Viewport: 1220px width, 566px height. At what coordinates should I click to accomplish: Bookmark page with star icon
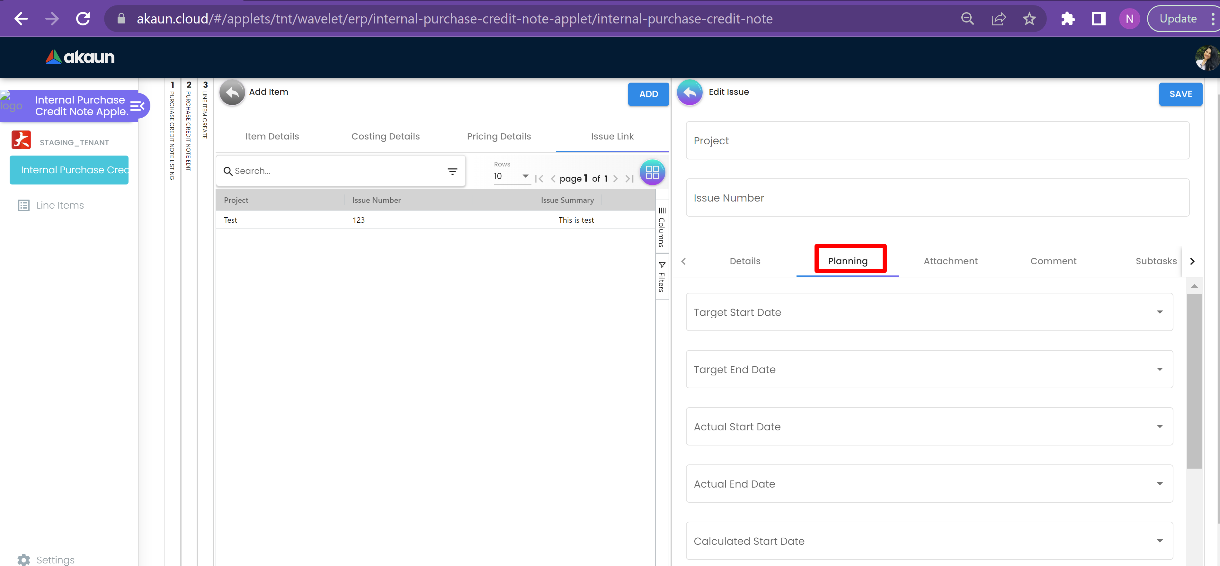tap(1029, 19)
